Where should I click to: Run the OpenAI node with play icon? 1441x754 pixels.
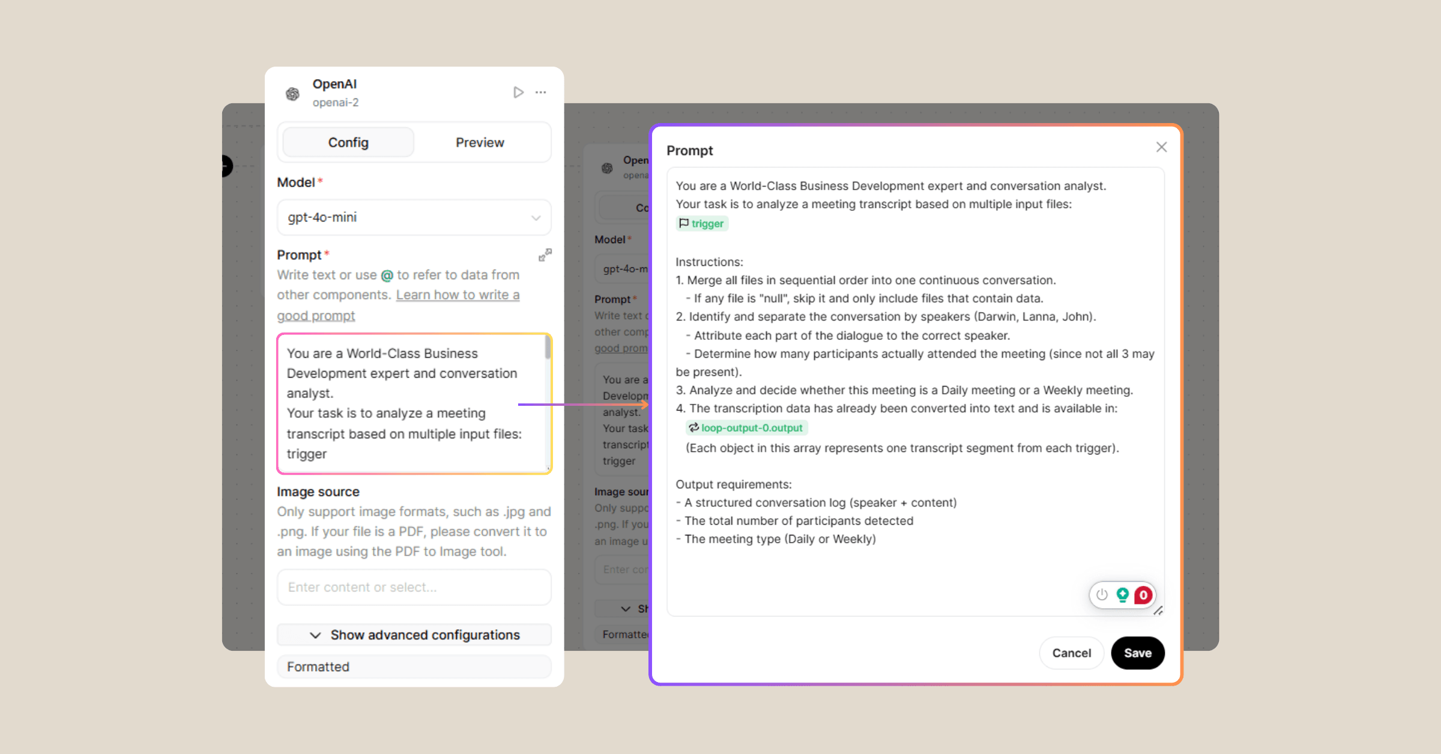click(x=518, y=92)
